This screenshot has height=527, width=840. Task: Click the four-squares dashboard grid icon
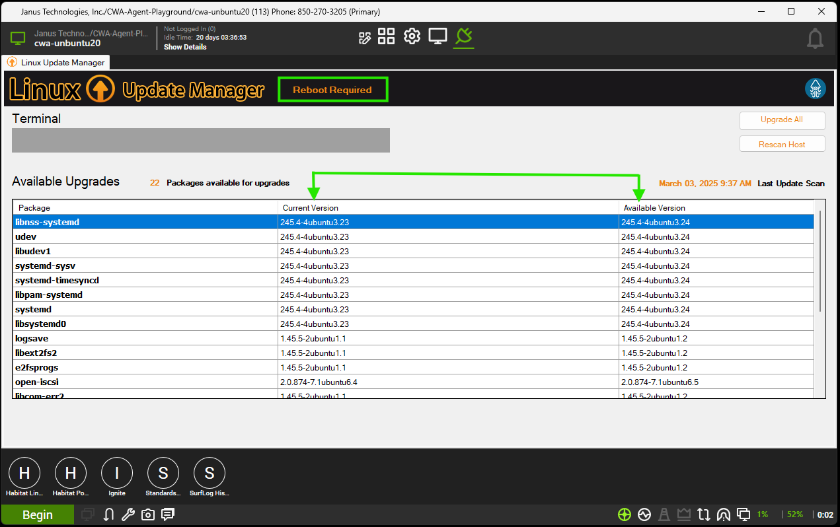click(x=386, y=36)
